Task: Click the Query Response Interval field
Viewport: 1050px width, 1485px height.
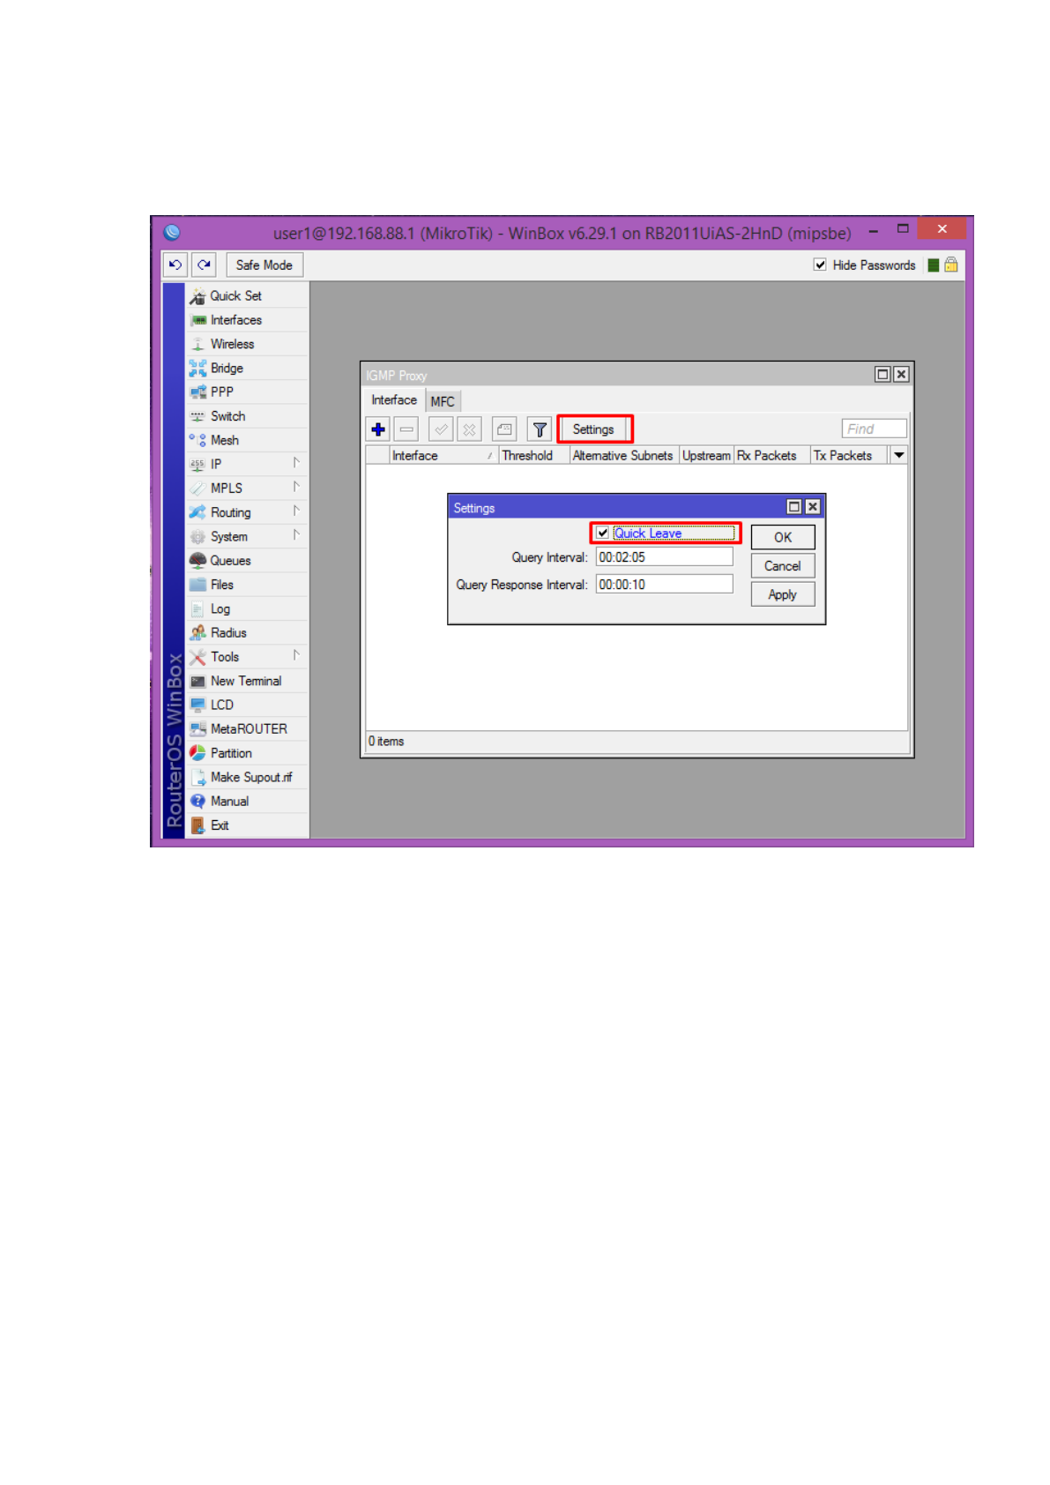Action: [x=664, y=585]
